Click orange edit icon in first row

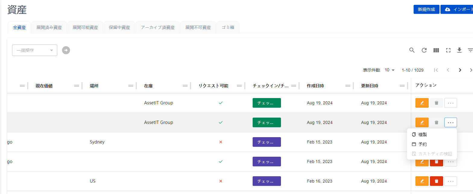click(422, 103)
